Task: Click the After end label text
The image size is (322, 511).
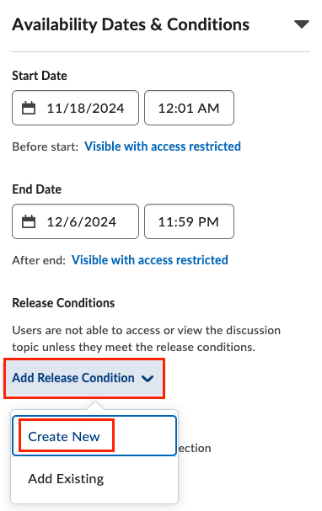Action: 39,261
